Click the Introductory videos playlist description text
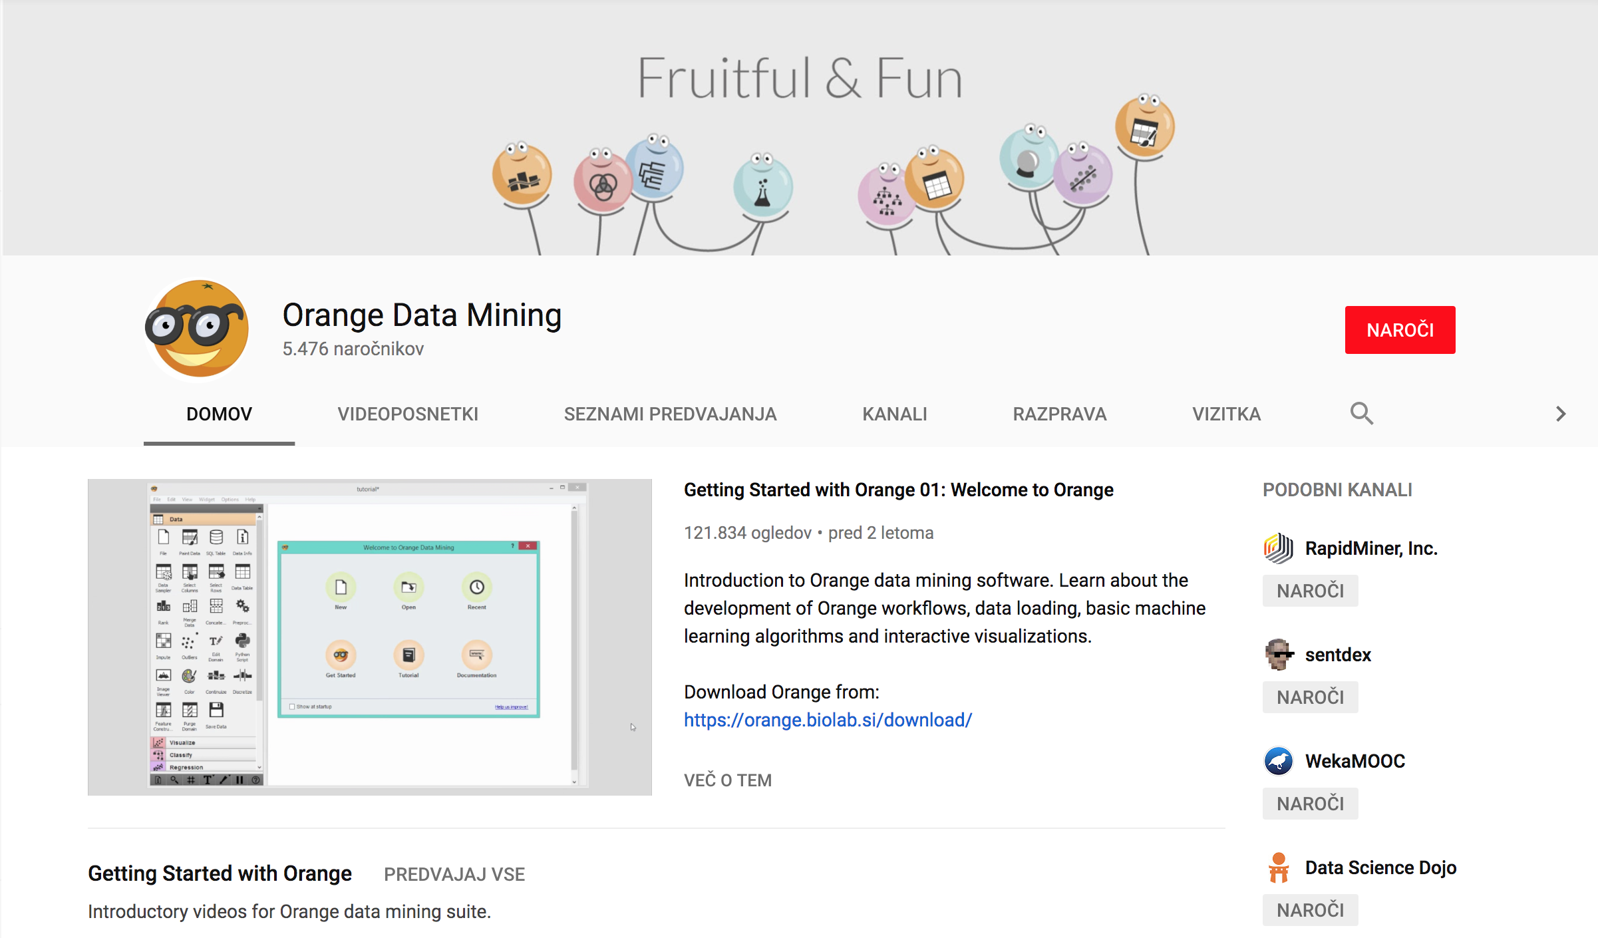Screen dimensions: 1598x938 coord(289,911)
